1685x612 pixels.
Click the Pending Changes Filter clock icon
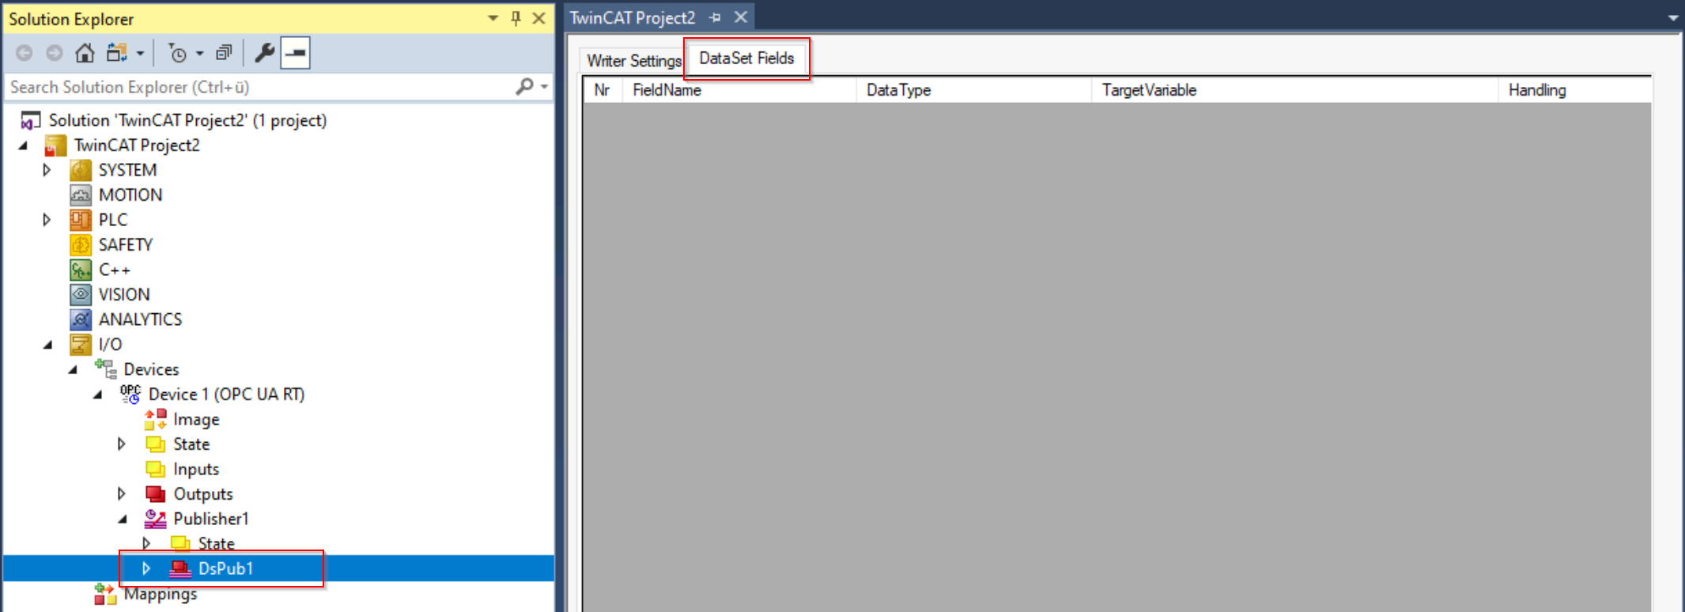tap(178, 53)
